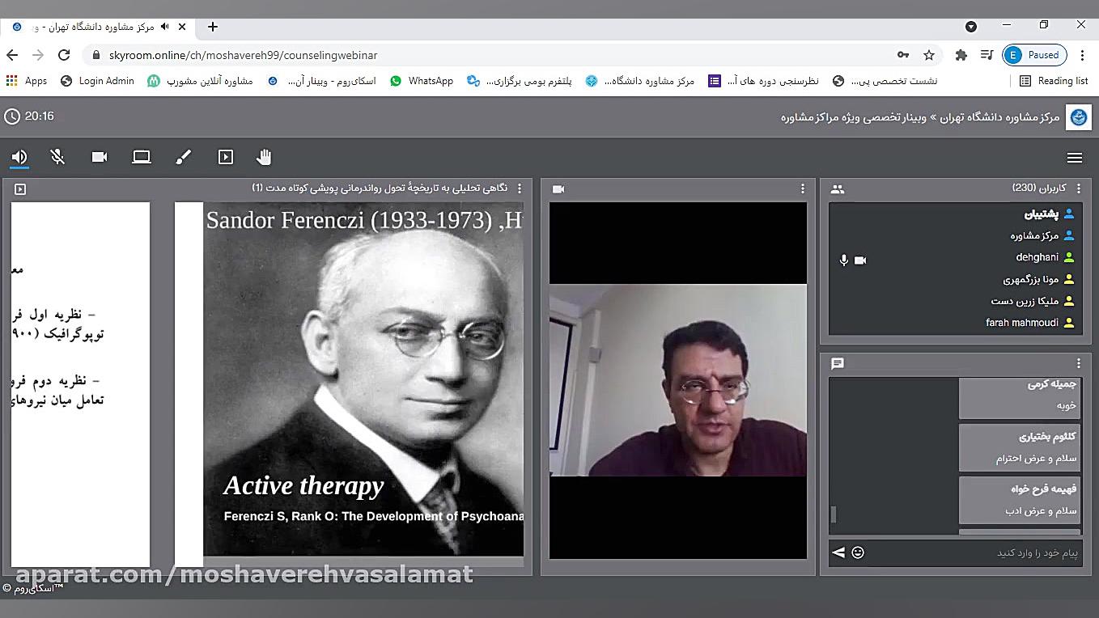The image size is (1099, 618).
Task: Open the media playback share icon
Action: (226, 157)
